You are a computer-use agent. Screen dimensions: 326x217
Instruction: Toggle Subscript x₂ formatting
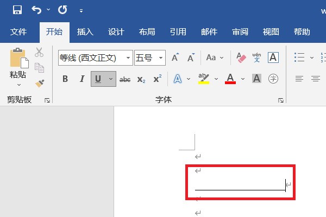click(141, 79)
